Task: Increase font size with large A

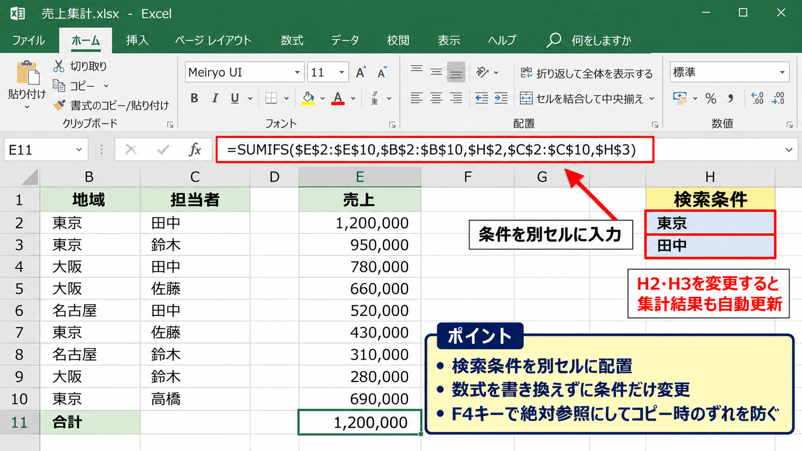Action: point(361,72)
